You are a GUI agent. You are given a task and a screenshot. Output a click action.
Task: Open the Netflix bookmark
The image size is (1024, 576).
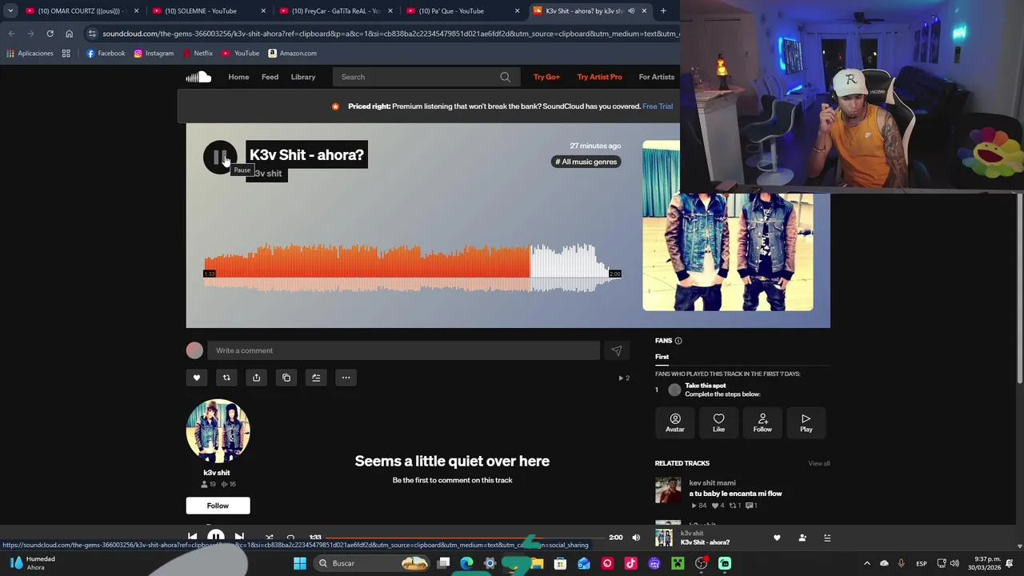(x=198, y=53)
